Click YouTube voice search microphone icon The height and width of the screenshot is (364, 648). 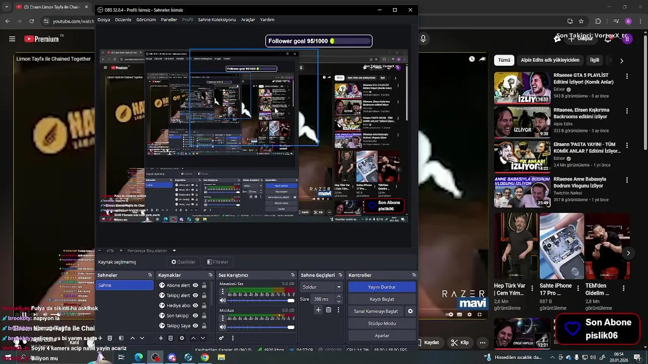[423, 39]
